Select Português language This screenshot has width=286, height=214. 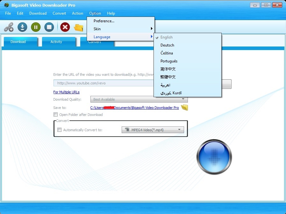(x=188, y=61)
